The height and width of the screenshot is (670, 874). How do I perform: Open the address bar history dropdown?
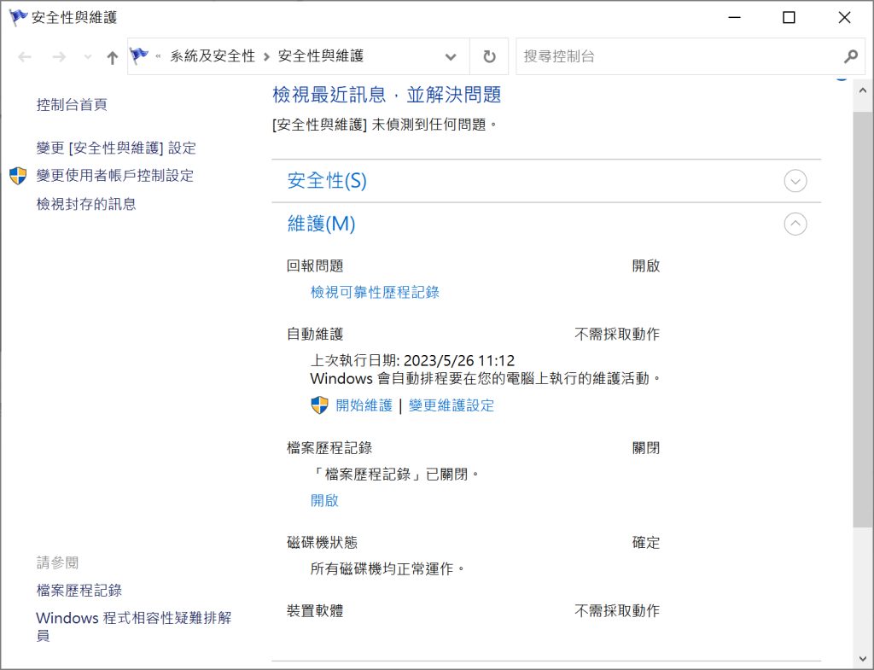[451, 56]
